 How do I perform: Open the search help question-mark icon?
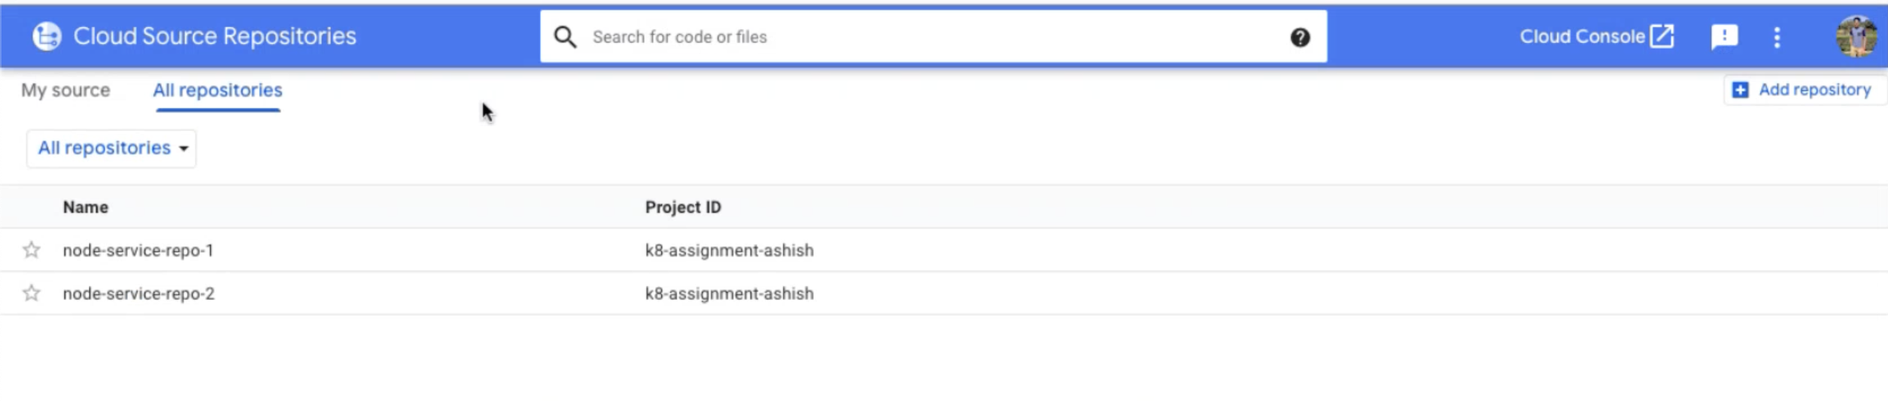coord(1300,38)
